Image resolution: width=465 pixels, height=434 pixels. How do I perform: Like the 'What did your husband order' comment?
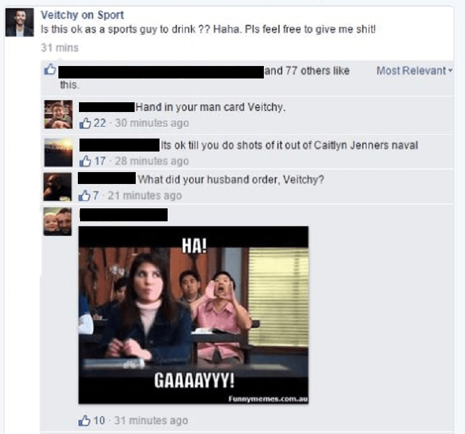84,195
